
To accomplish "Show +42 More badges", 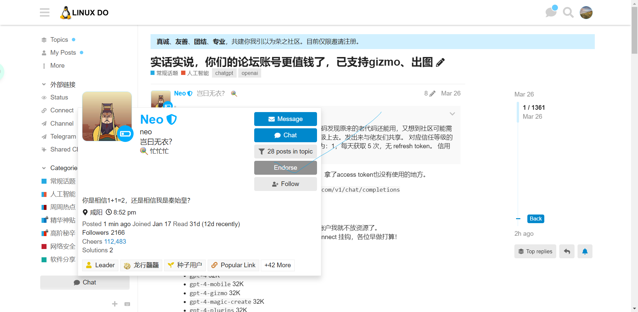I will (277, 265).
